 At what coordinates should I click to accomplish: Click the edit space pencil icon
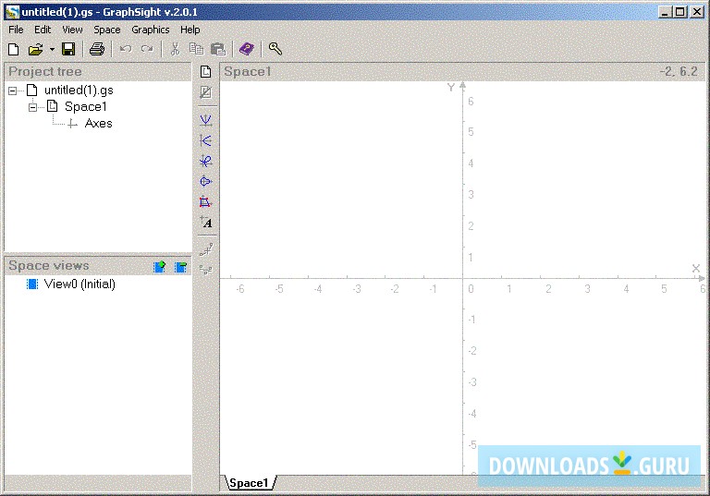[205, 92]
